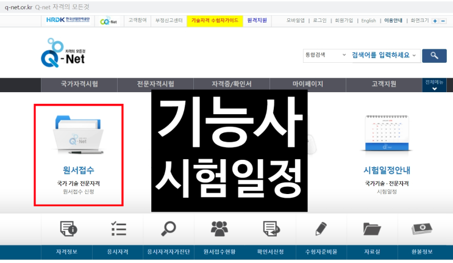Decrease screen size with minus button
This screenshot has height=263, width=453.
[443, 21]
